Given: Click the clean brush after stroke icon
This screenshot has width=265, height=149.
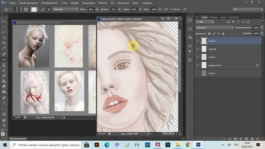Looking at the screenshot, I should 49,10.
